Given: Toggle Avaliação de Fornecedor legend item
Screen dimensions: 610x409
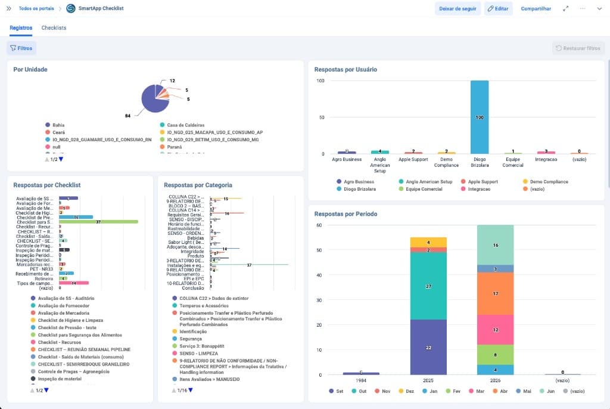Looking at the screenshot, I should (60, 306).
